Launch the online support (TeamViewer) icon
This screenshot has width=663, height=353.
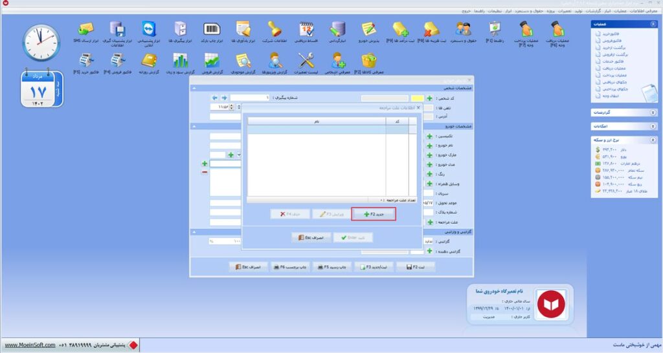(149, 30)
